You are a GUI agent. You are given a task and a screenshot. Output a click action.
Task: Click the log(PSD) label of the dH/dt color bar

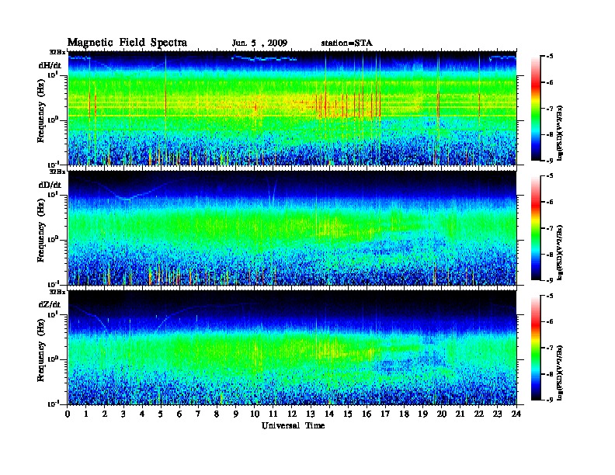click(560, 133)
